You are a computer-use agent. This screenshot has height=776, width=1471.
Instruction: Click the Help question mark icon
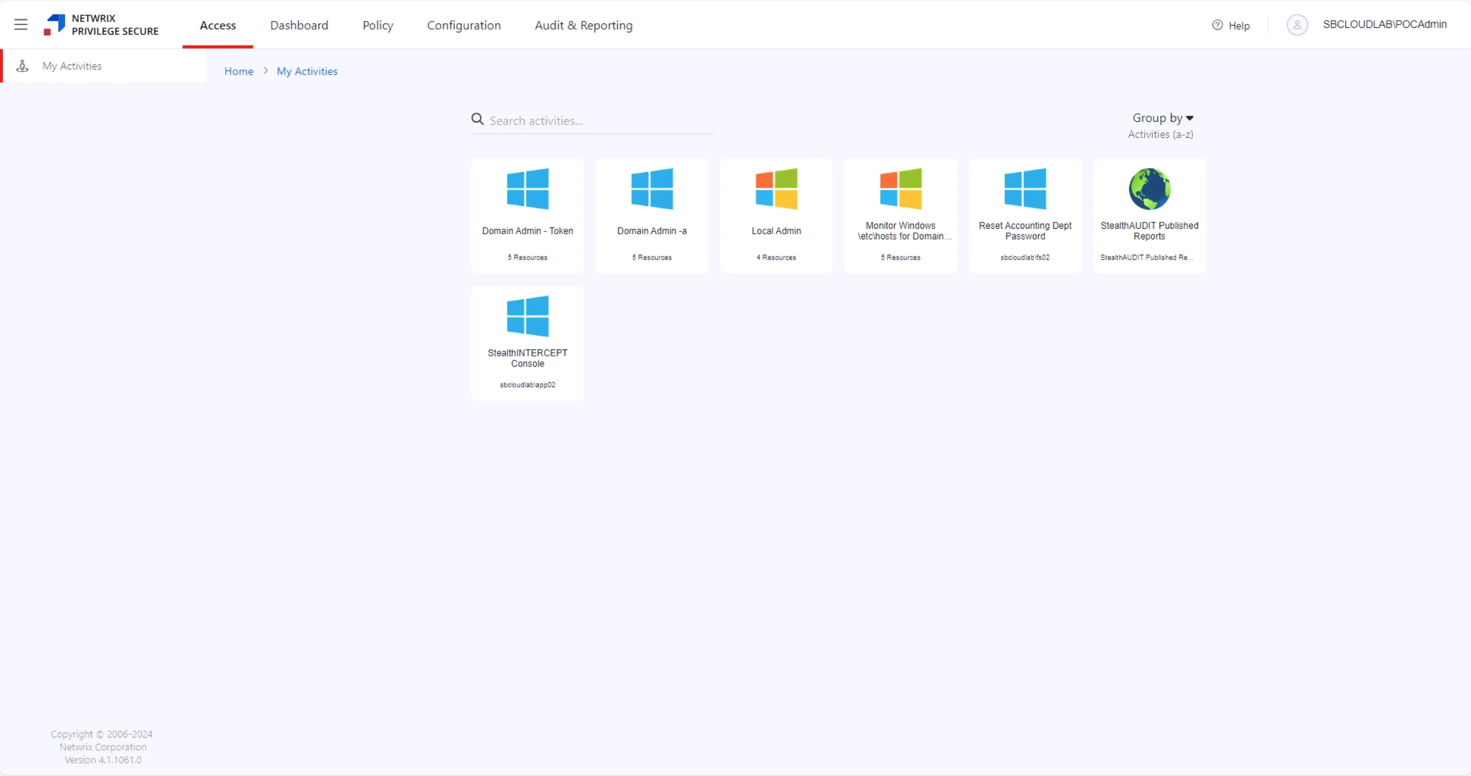(x=1218, y=25)
